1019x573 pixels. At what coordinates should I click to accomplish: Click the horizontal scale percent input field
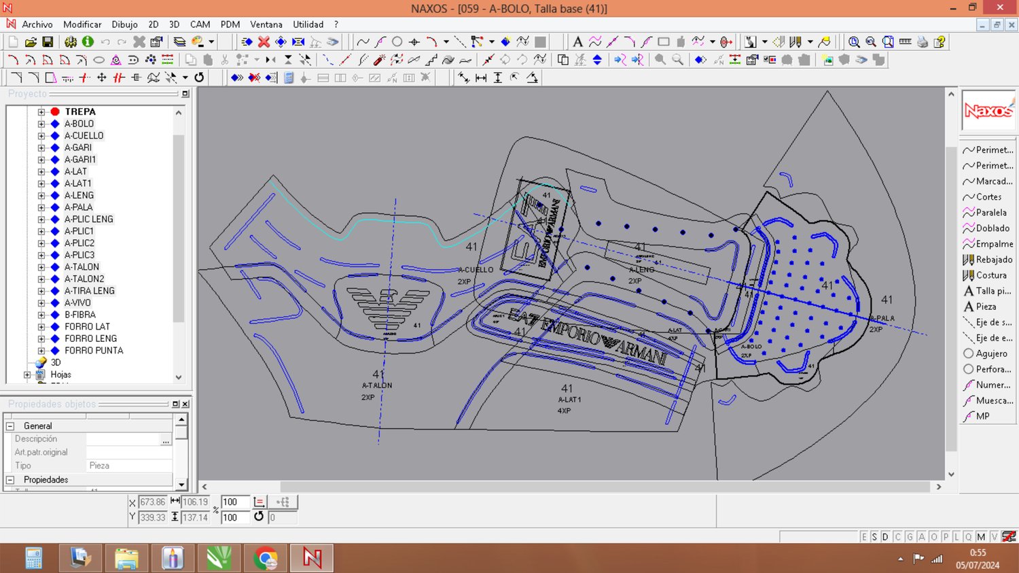pos(235,502)
